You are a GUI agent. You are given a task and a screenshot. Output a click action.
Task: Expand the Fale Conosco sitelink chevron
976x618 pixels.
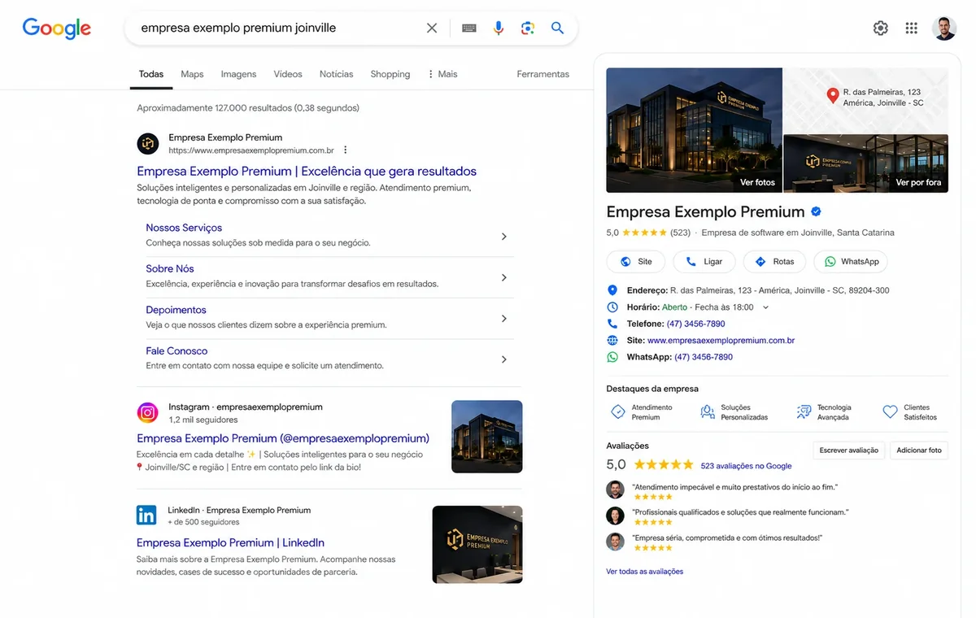504,359
